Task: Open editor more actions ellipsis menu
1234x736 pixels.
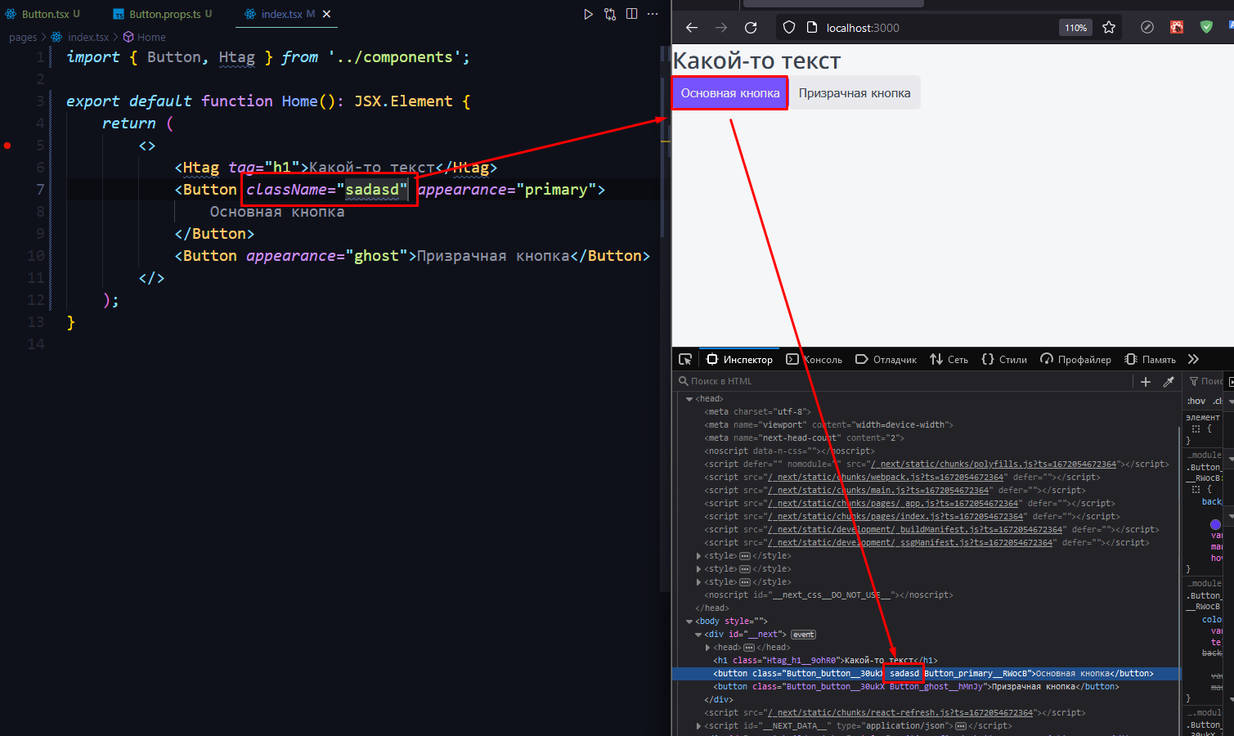Action: coord(653,14)
